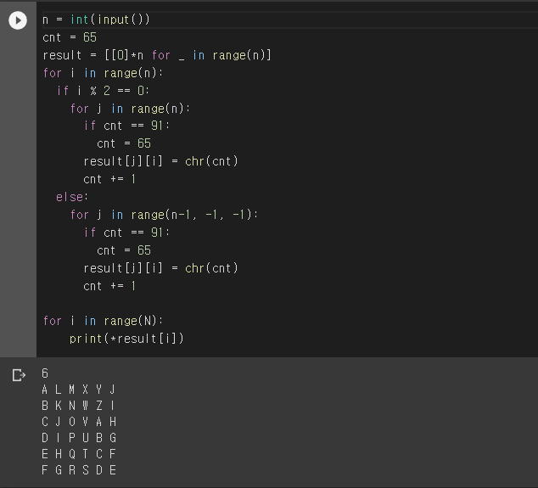Run the code cell with play button
This screenshot has height=488, width=538.
18,20
